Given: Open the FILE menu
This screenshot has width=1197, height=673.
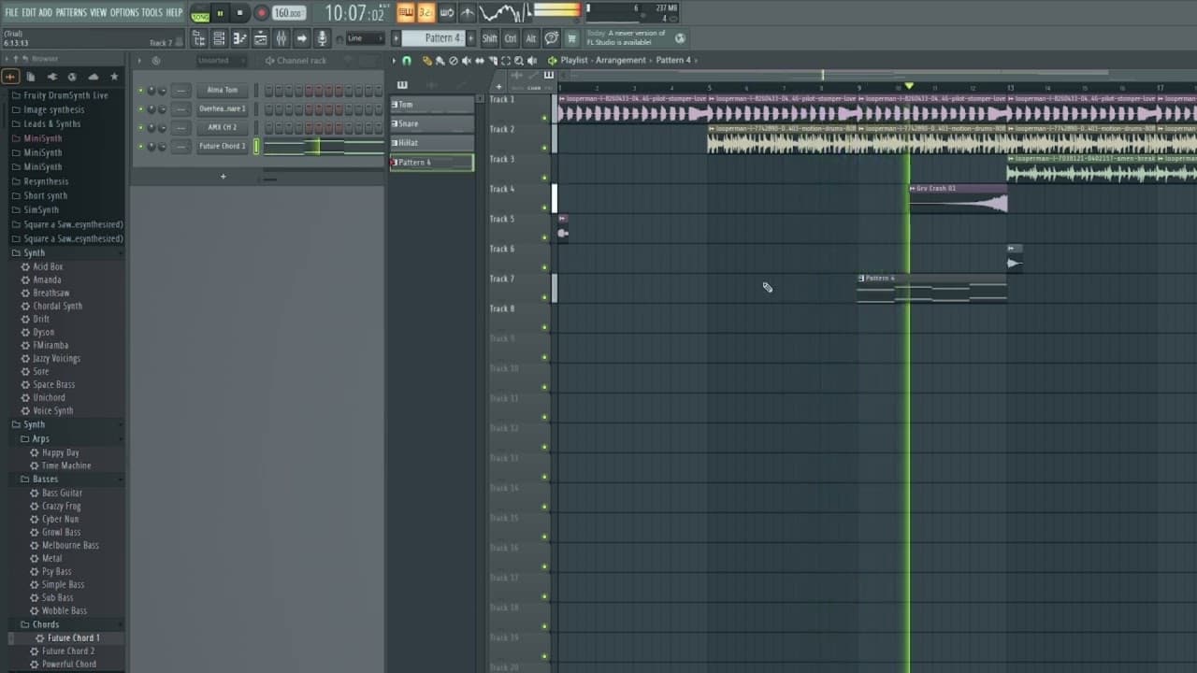Looking at the screenshot, I should pos(11,12).
